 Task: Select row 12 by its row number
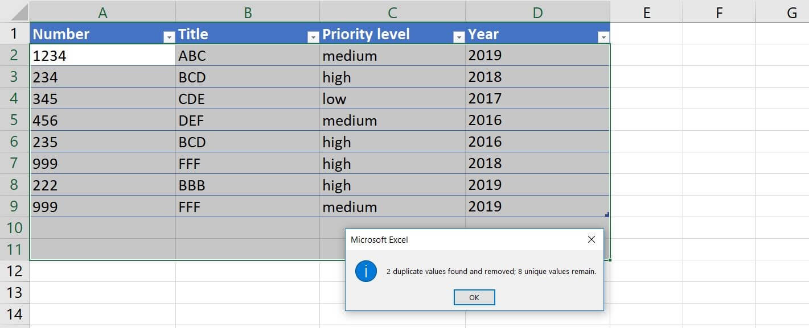(x=13, y=271)
